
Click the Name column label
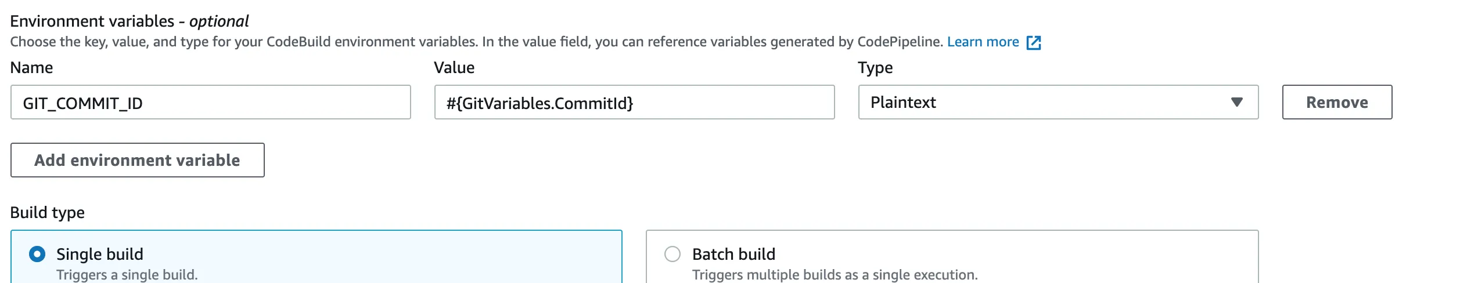tap(31, 68)
